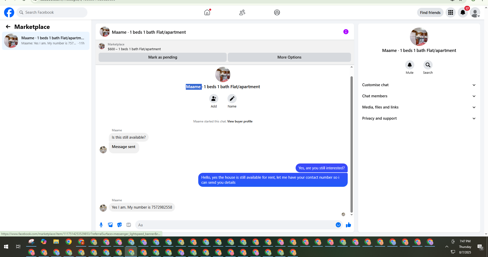Expand Media, files and links section
The height and width of the screenshot is (257, 488).
(x=419, y=107)
